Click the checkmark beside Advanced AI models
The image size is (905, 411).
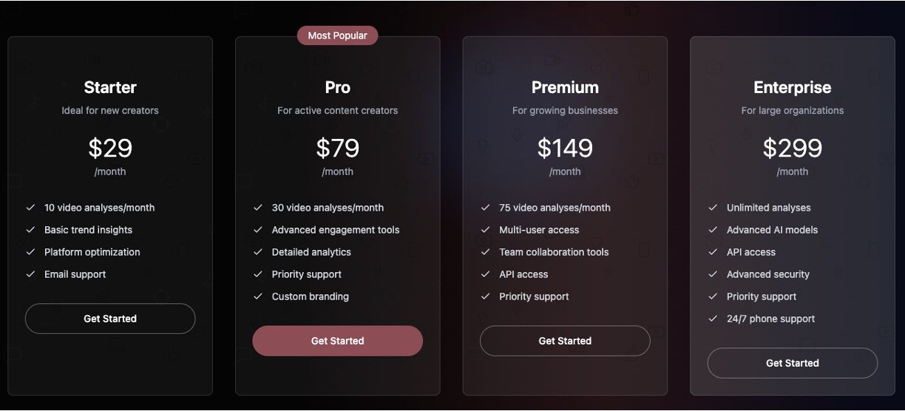tap(713, 230)
